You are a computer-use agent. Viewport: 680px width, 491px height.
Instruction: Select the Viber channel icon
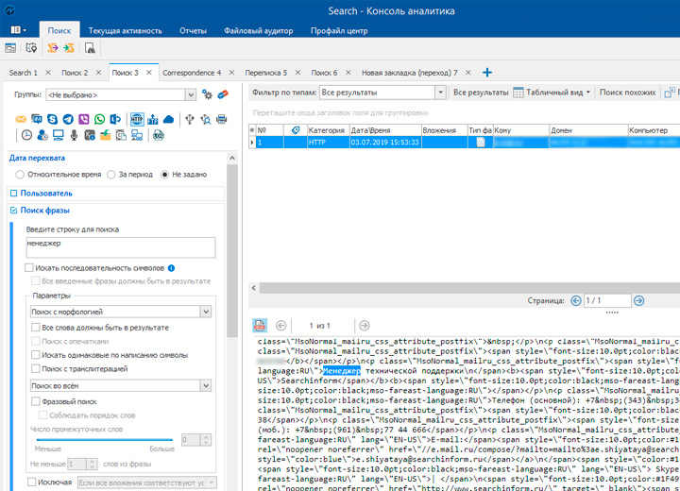coord(84,119)
